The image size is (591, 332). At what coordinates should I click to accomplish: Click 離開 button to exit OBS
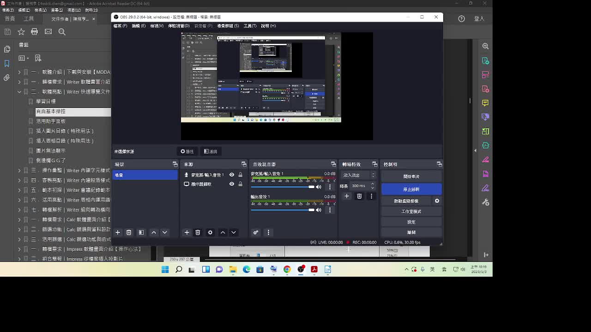411,232
